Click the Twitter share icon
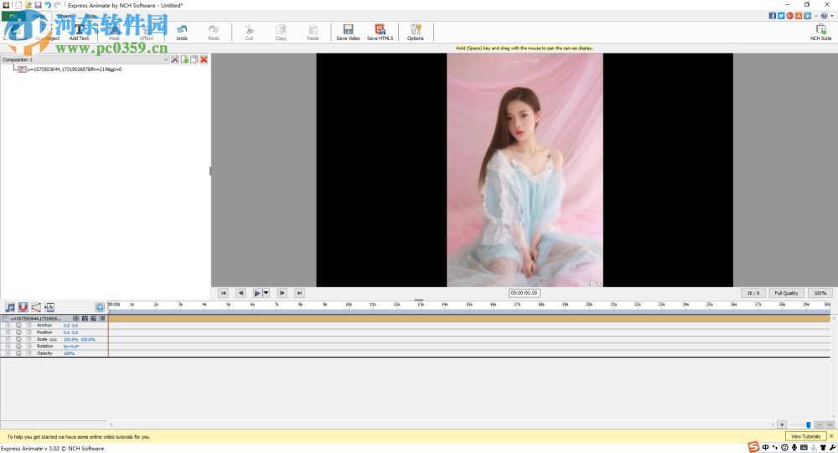This screenshot has height=453, width=838. pos(781,16)
